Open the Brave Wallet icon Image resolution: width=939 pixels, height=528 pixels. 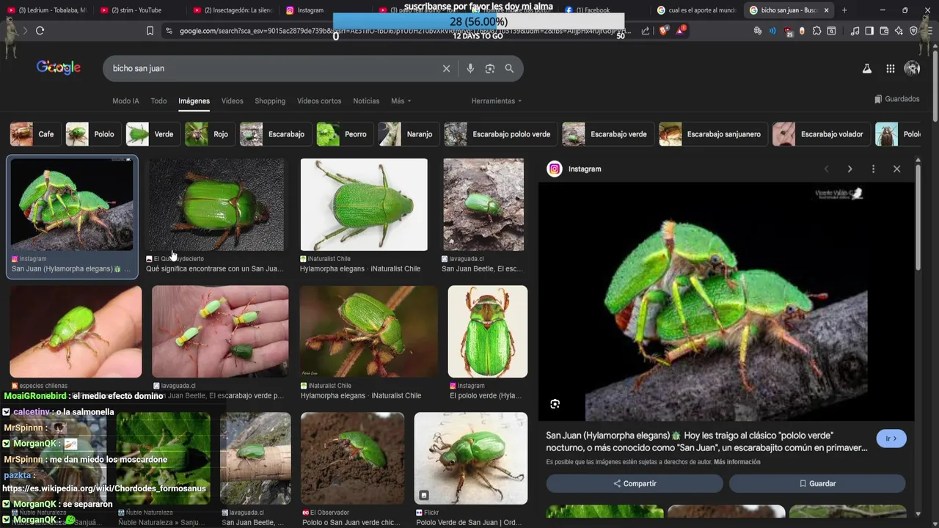click(x=884, y=31)
